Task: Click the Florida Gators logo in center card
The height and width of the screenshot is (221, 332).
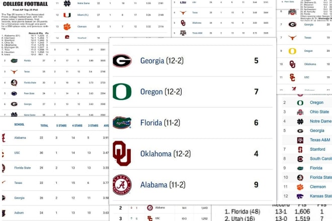Action: 122,123
